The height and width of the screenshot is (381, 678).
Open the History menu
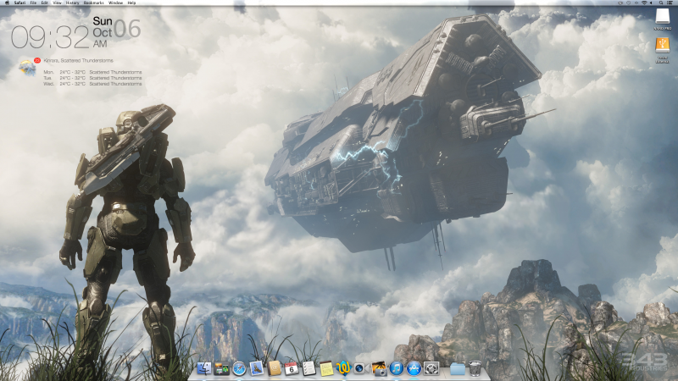coord(73,3)
